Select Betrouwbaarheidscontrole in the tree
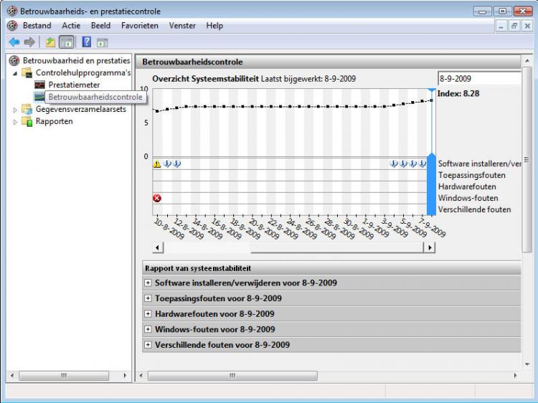 pyautogui.click(x=95, y=97)
